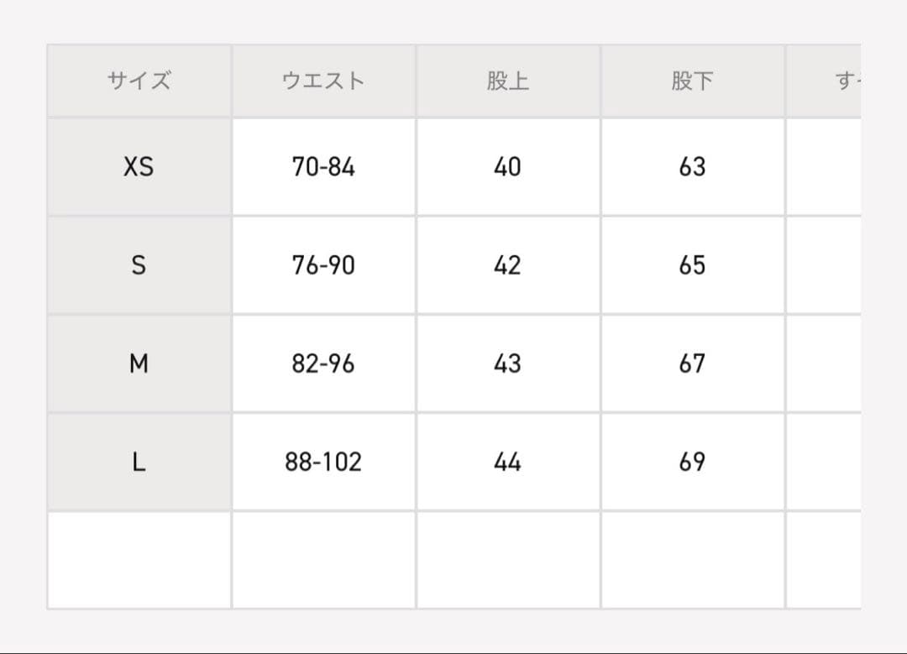Select the 股下 column header
907x654 pixels.
tap(692, 81)
